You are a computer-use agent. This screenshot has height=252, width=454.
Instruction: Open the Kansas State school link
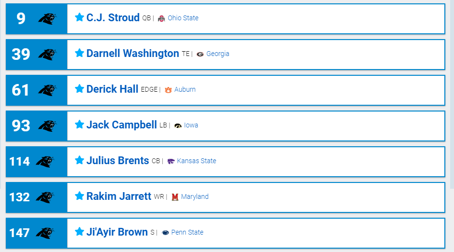pos(197,161)
